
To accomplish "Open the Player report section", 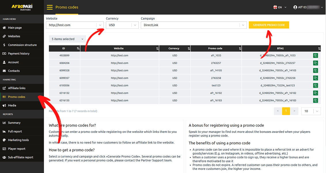I will [17, 149].
